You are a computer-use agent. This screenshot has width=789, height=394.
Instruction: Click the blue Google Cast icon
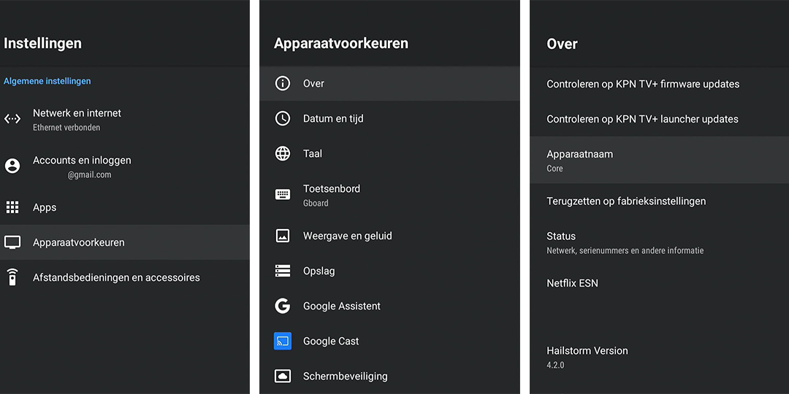click(282, 341)
